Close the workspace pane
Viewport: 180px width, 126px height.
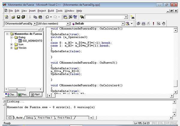[42, 29]
